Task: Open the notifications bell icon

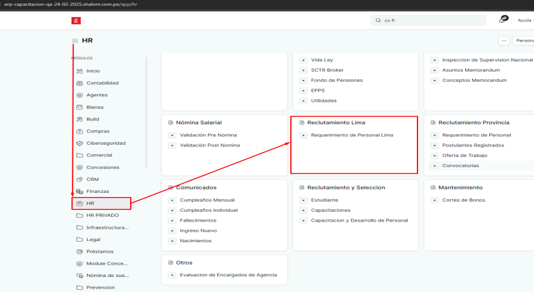Action: (x=502, y=20)
